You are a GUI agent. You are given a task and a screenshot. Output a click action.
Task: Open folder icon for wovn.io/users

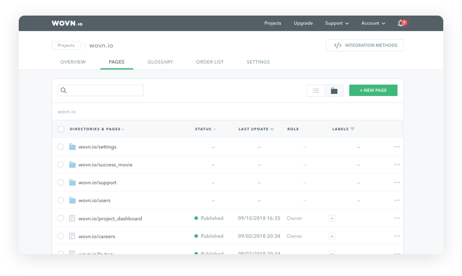pos(72,201)
